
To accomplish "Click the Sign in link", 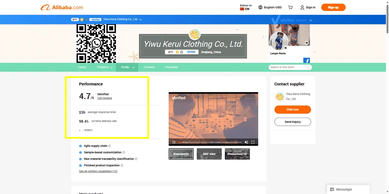I will click(x=310, y=7).
